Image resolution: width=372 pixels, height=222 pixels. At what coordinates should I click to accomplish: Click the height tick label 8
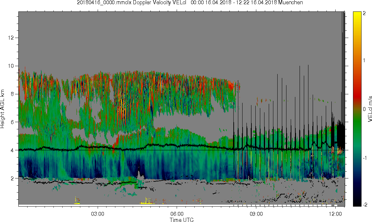click(12, 94)
